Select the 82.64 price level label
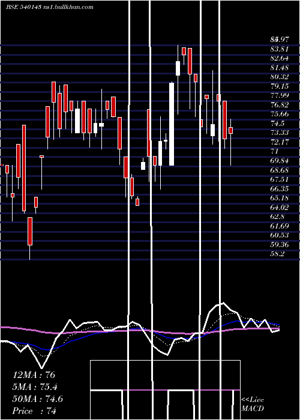 click(x=279, y=58)
